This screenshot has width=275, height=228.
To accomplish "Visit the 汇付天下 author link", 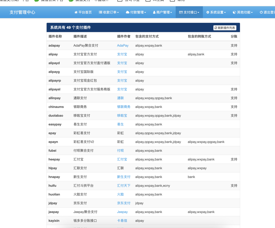I will pos(124,186).
